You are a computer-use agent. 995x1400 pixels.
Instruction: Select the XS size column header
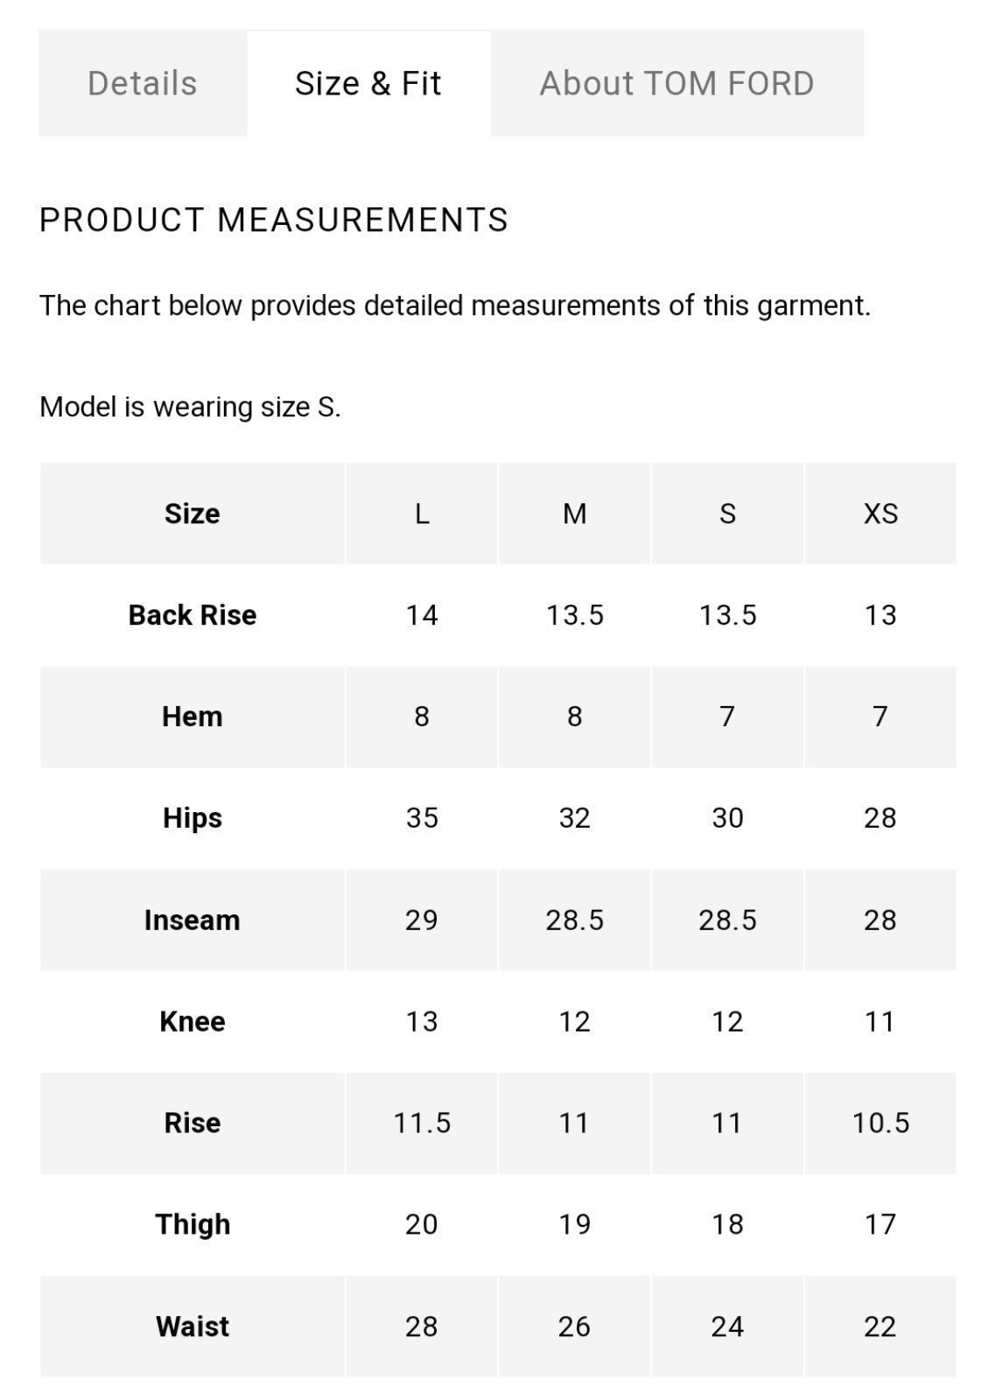[x=880, y=514]
